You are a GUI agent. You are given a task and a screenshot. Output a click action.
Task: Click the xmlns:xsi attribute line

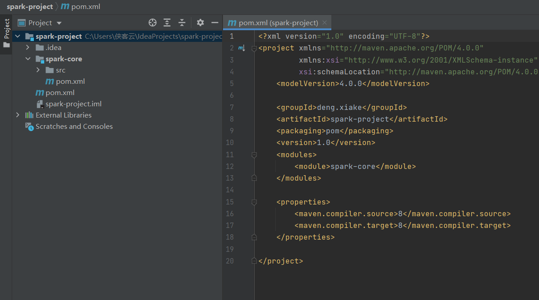[418, 60]
